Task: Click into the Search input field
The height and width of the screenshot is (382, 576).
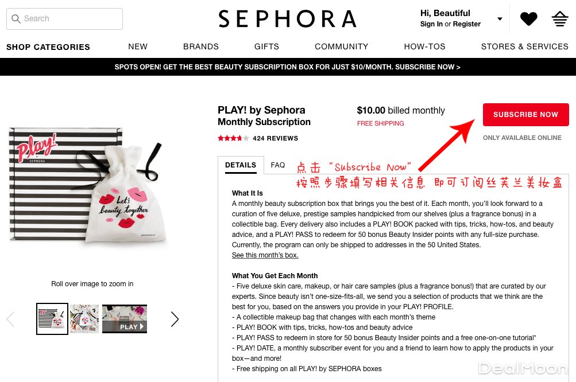Action: point(65,19)
